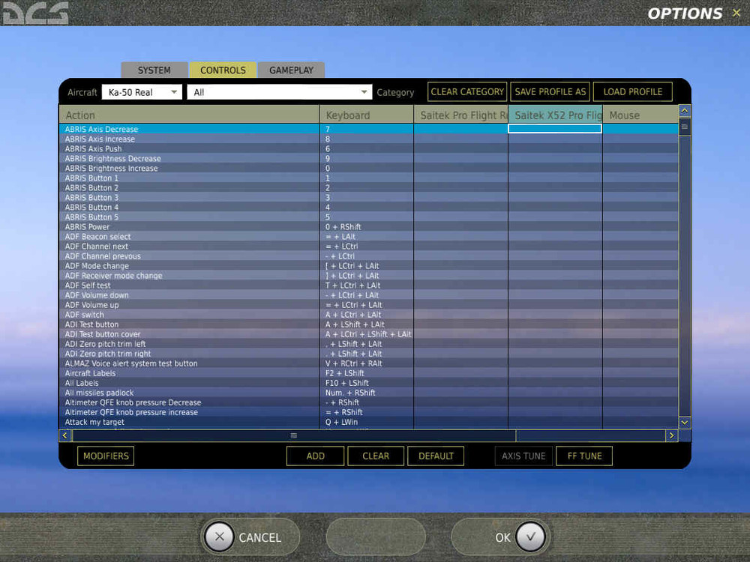Screen dimensions: 750x562
Task: Close the Options window with the X icon
Action: (x=736, y=13)
